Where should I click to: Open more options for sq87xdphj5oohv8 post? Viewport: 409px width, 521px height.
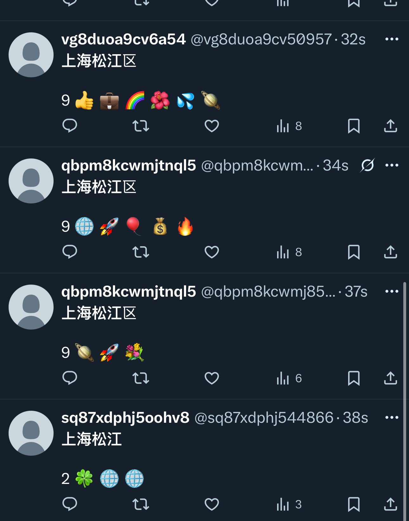pyautogui.click(x=392, y=417)
